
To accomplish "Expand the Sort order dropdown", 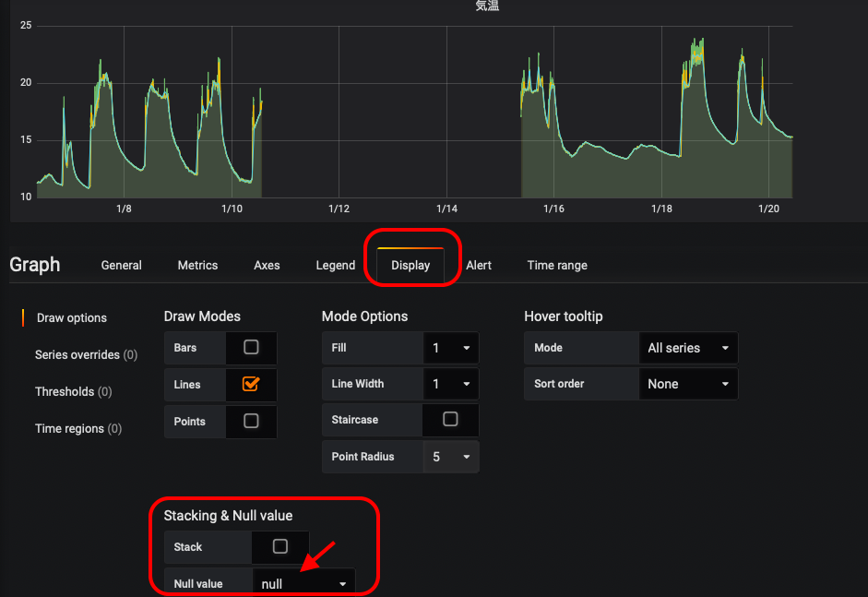I will click(687, 384).
